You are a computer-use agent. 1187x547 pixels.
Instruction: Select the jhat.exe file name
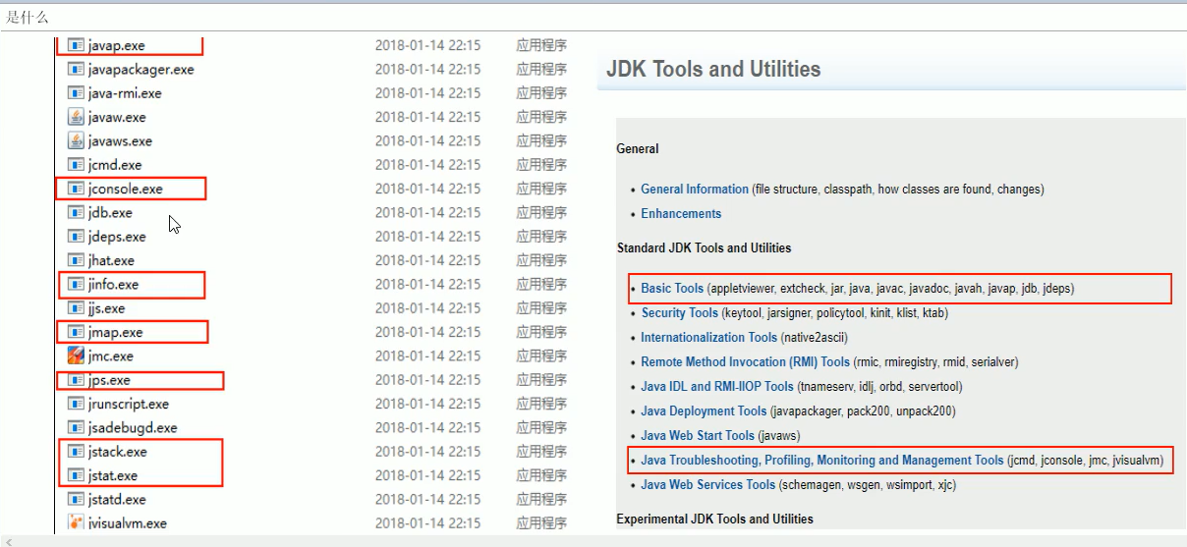pyautogui.click(x=112, y=260)
